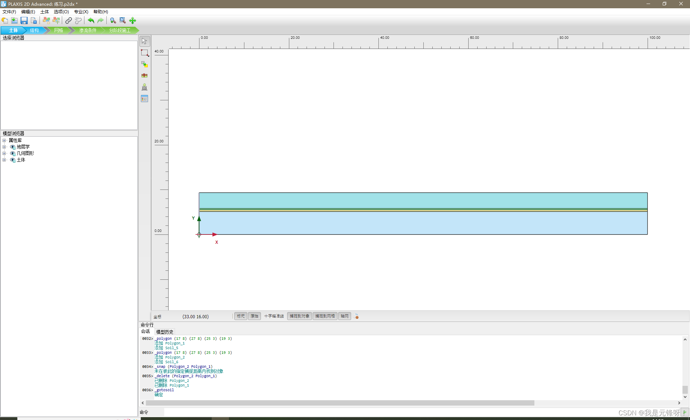The height and width of the screenshot is (420, 690).
Task: Click the new project icon
Action: pyautogui.click(x=5, y=20)
